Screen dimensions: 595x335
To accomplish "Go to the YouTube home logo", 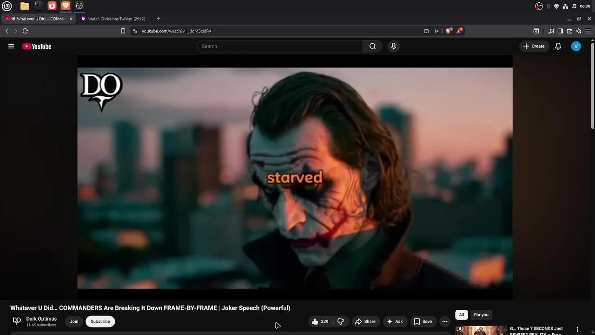I will coord(37,46).
